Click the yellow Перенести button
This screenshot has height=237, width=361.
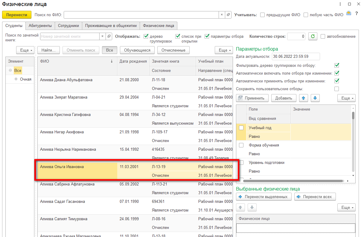pyautogui.click(x=17, y=15)
